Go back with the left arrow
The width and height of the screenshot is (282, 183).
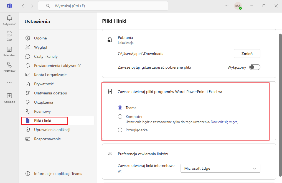(23, 6)
